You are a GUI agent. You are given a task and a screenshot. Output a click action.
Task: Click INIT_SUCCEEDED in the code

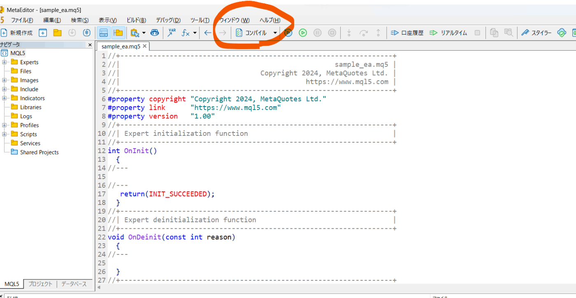[178, 194]
